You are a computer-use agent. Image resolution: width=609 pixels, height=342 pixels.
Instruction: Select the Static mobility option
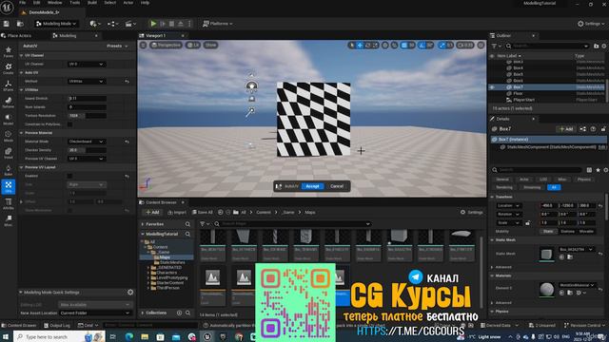pos(548,231)
